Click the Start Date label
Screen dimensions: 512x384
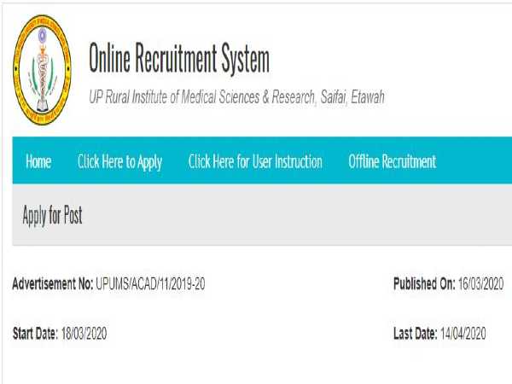point(33,334)
